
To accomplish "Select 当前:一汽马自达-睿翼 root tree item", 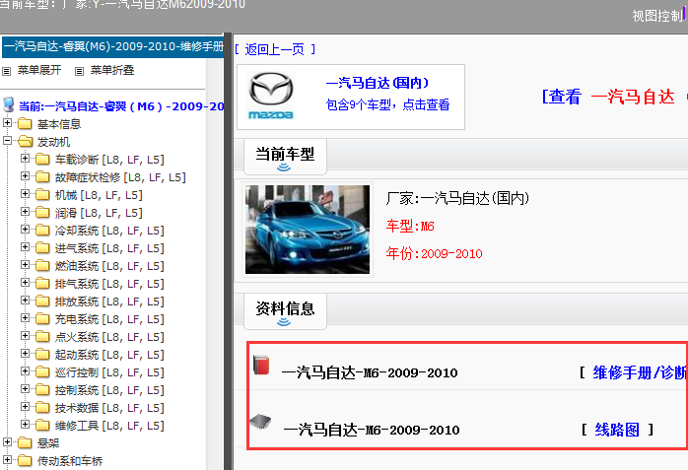I will (121, 106).
